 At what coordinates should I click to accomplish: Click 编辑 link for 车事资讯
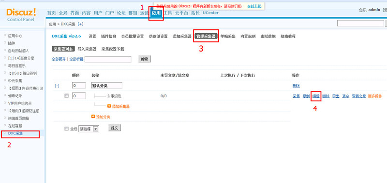(x=316, y=96)
